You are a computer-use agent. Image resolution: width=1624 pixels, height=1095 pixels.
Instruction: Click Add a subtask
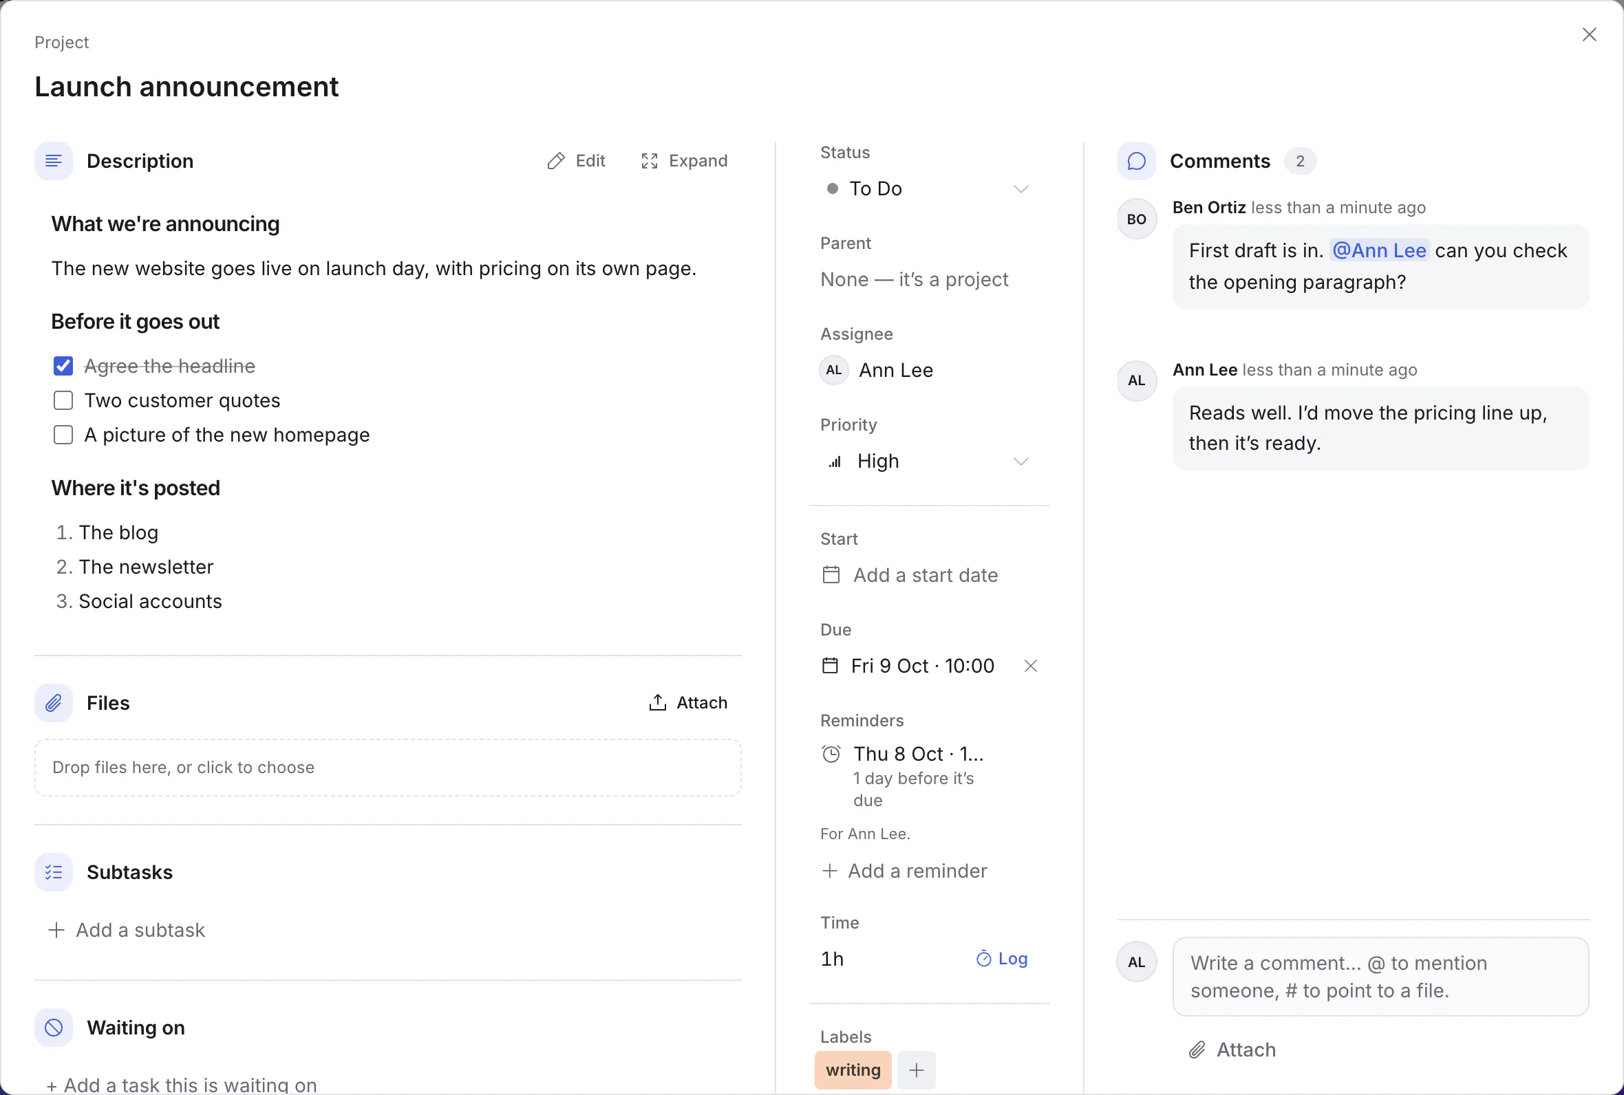(127, 930)
